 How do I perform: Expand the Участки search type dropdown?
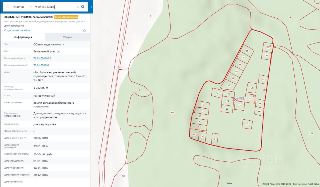(x=22, y=7)
